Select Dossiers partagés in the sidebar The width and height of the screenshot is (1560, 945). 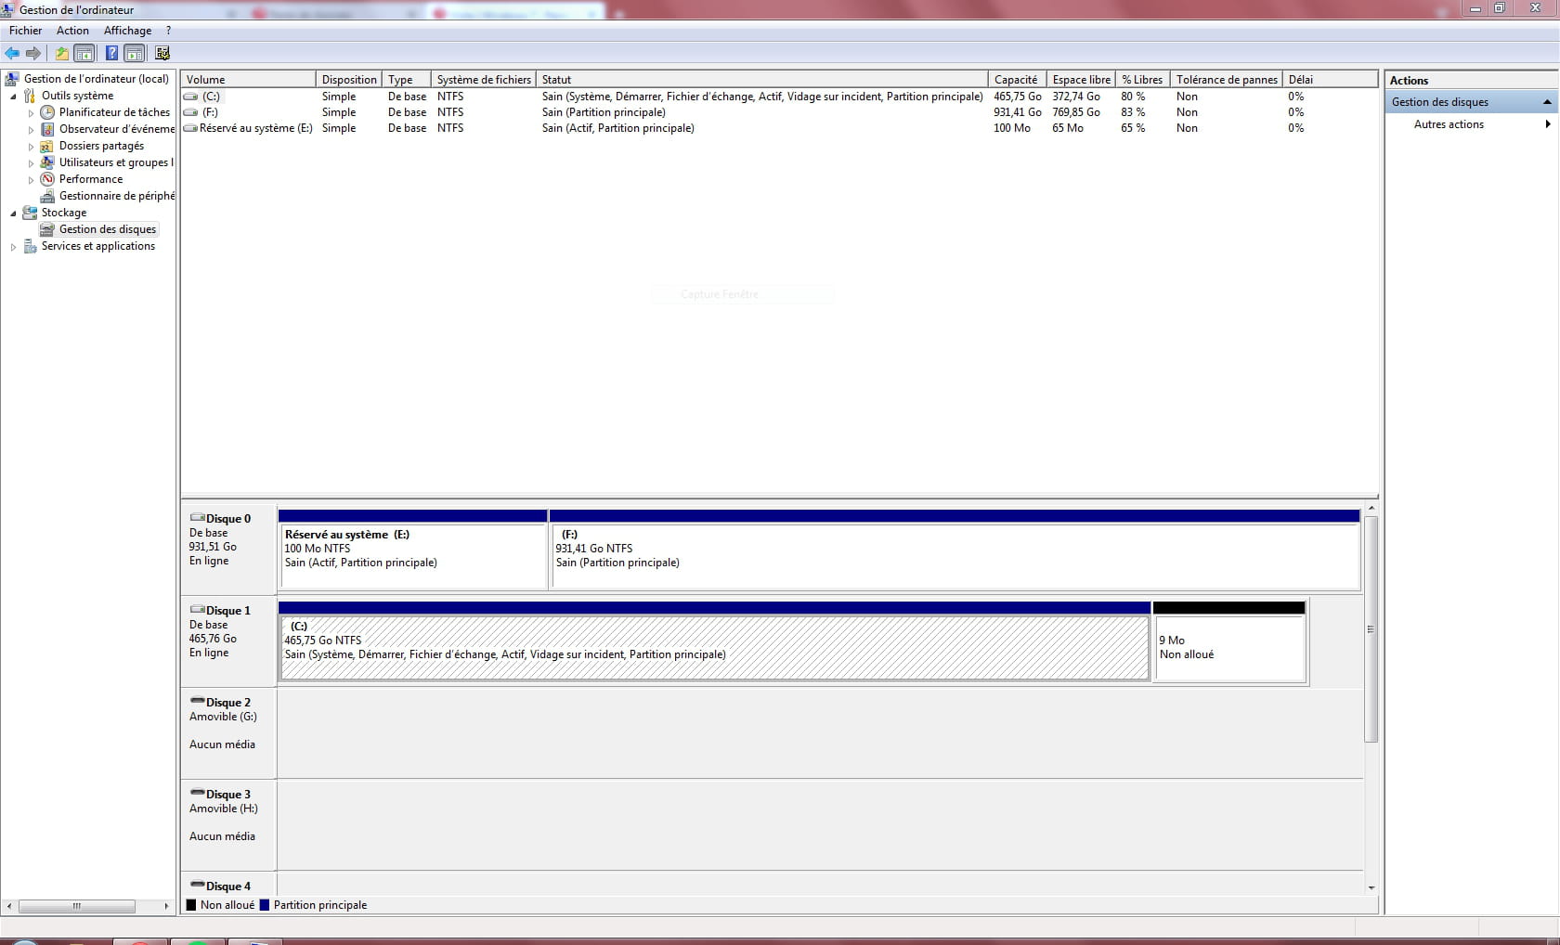pos(101,146)
